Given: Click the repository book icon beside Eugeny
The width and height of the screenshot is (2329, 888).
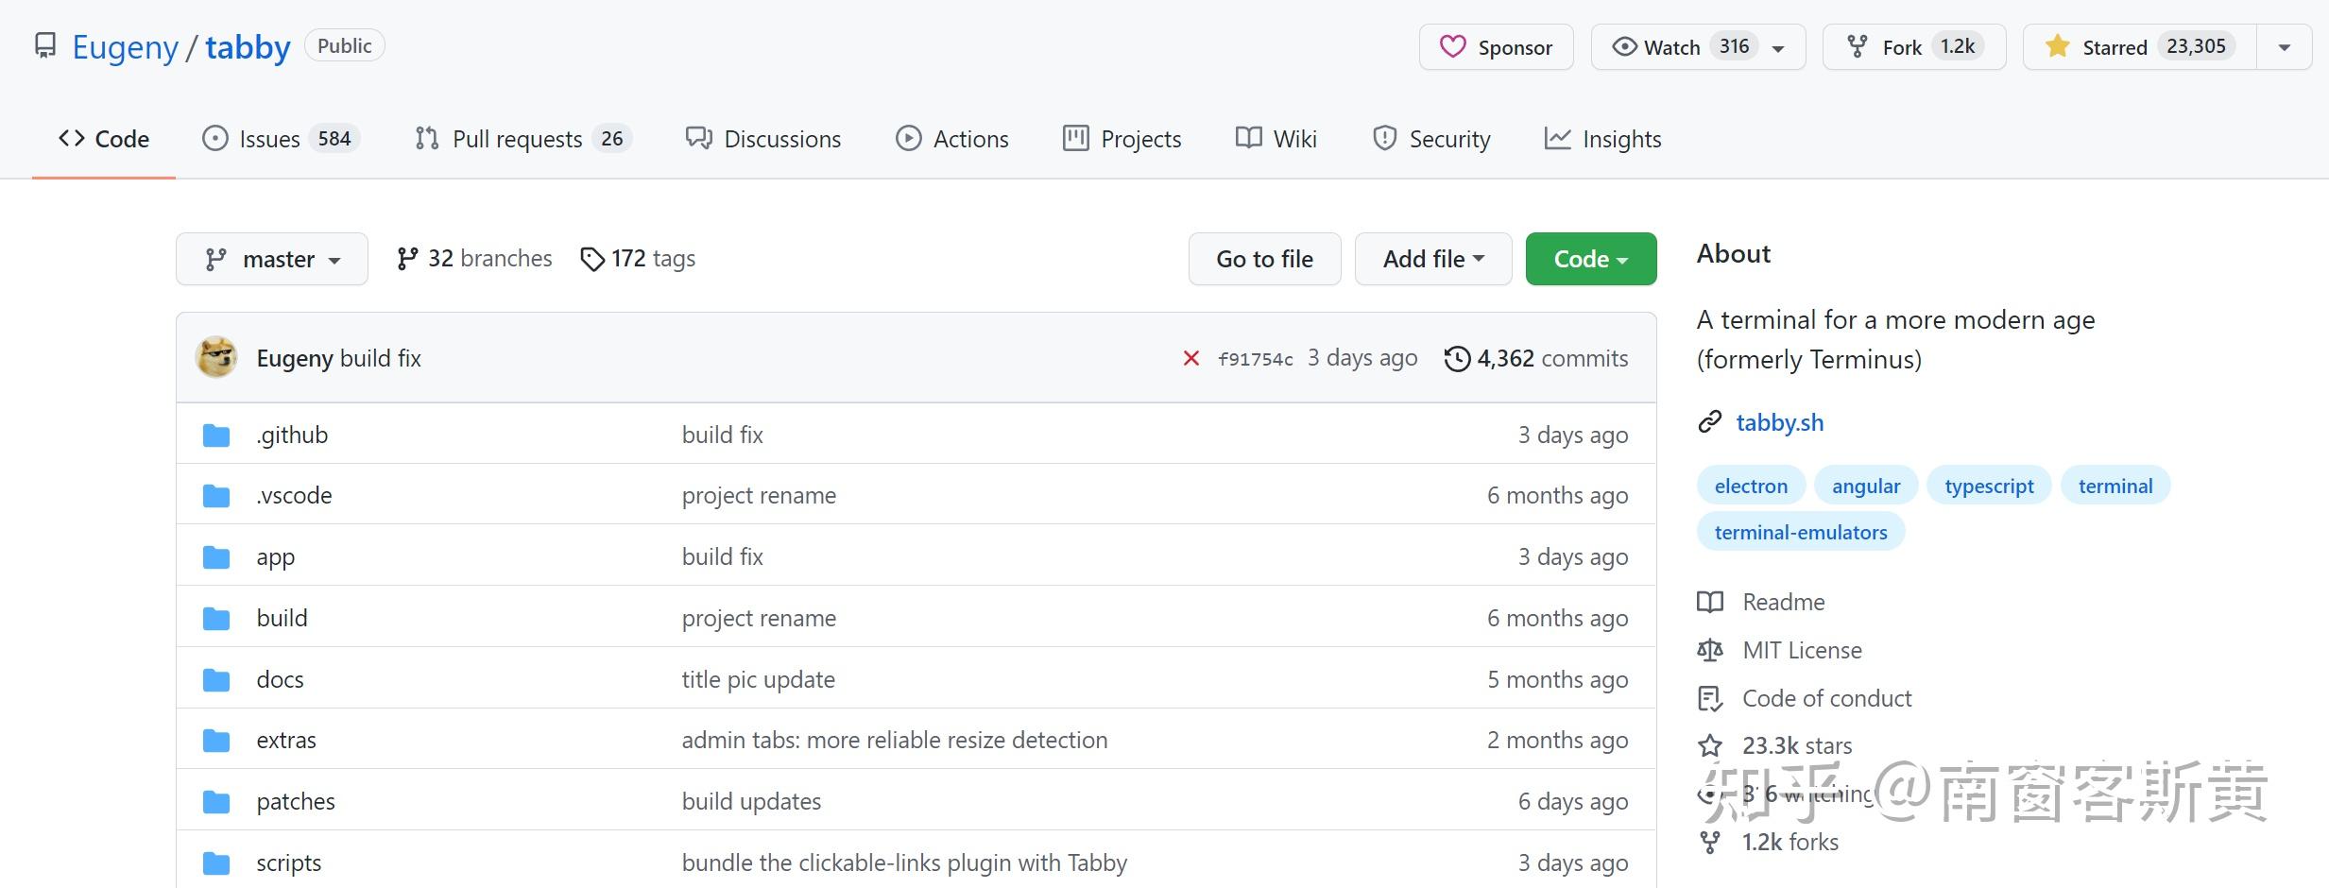Looking at the screenshot, I should tap(44, 46).
